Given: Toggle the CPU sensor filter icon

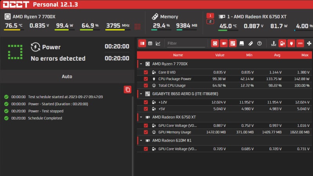Looking at the screenshot, I should pyautogui.click(x=215, y=43).
